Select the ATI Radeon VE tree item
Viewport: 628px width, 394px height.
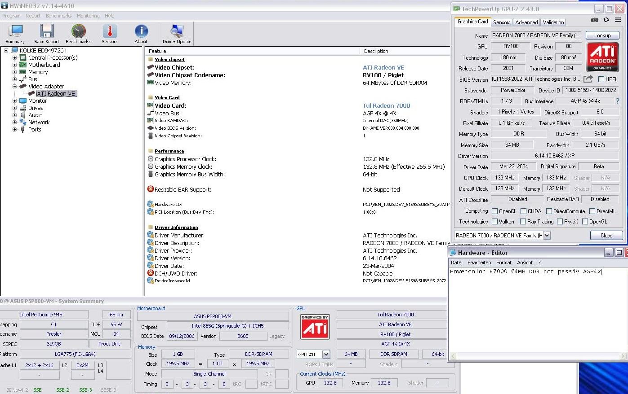click(x=56, y=94)
